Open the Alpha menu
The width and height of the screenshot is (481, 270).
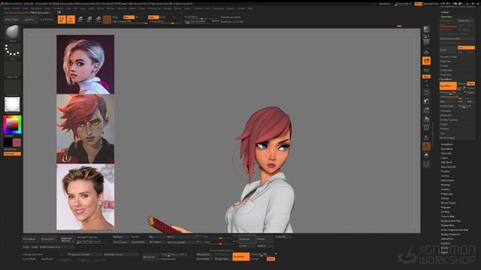(x=7, y=8)
